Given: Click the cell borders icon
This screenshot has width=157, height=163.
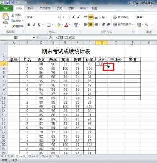Looking at the screenshot, I should 49,25.
